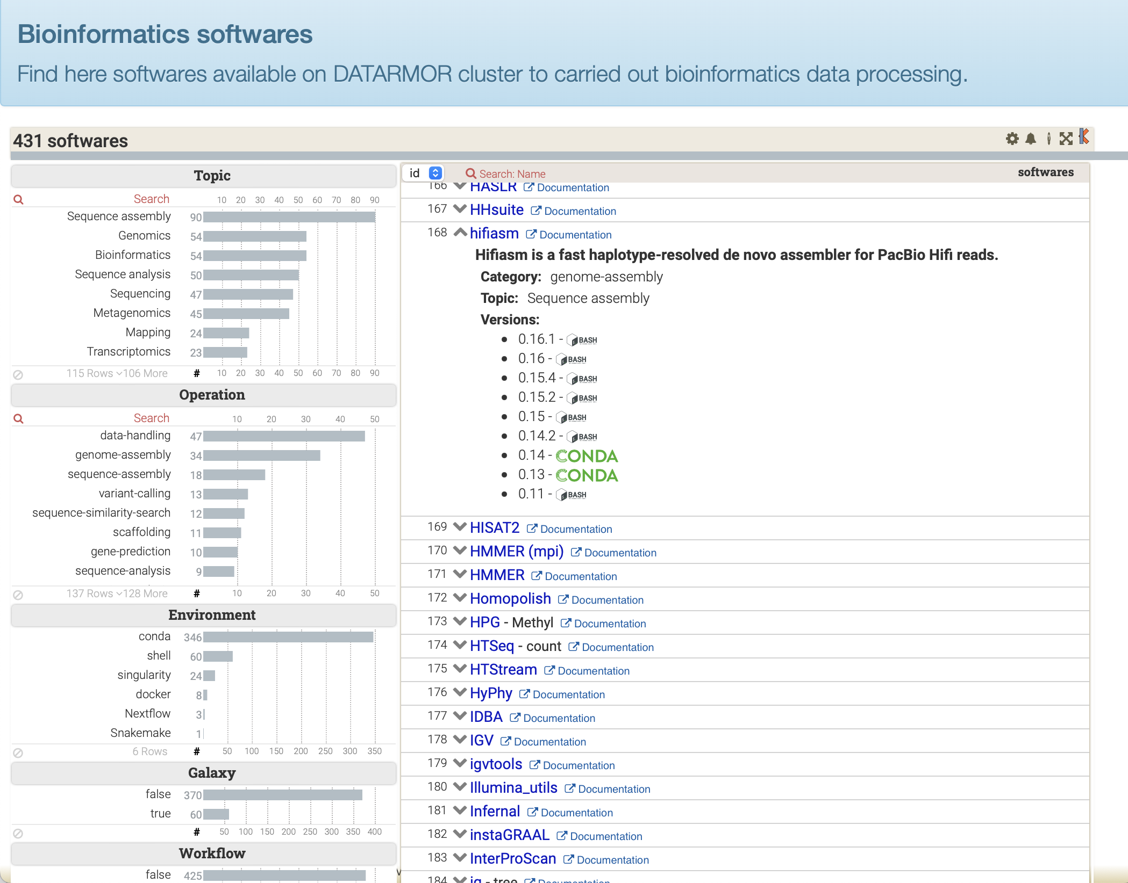
Task: Click the BASH badge for version 0.16
Action: [x=571, y=359]
